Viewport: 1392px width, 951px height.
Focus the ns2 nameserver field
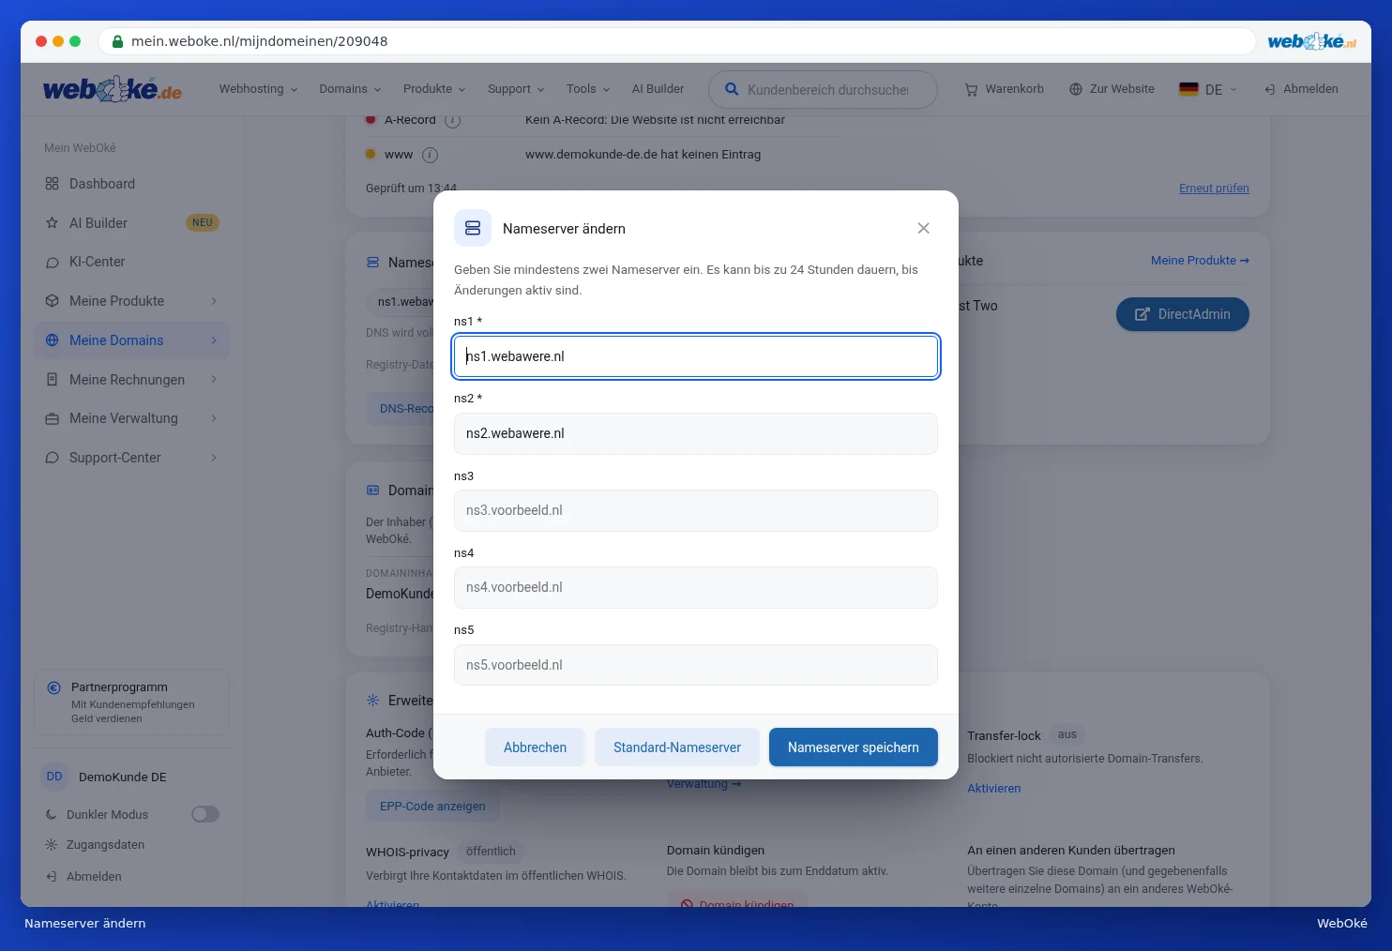click(x=695, y=433)
